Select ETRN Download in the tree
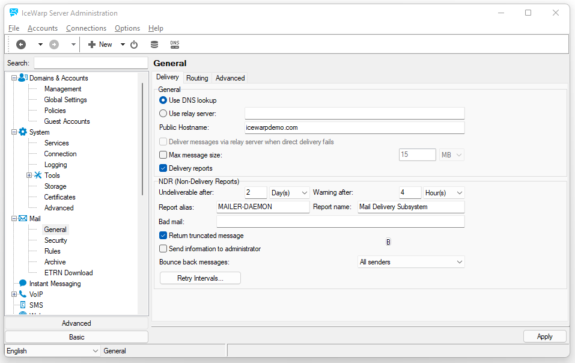This screenshot has height=363, width=575. coord(68,273)
